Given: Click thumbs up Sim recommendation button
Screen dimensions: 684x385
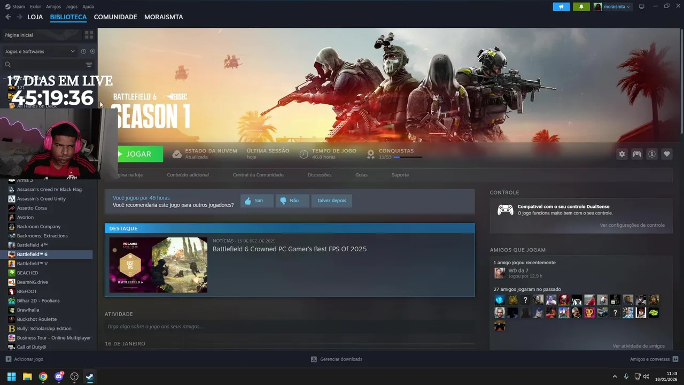Looking at the screenshot, I should 256,201.
